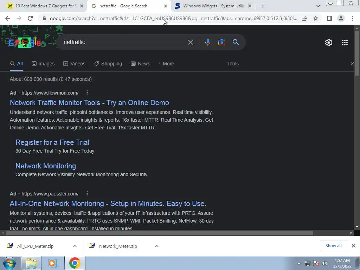View site security lock info

[44, 18]
